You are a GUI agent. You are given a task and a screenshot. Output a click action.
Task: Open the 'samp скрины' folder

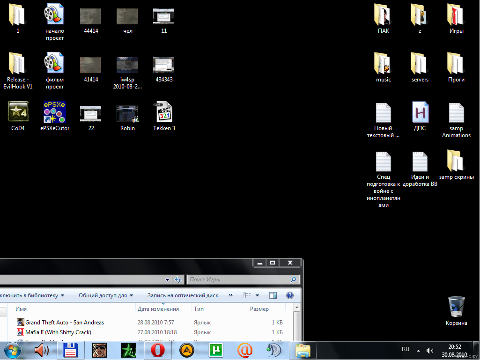[x=456, y=161]
